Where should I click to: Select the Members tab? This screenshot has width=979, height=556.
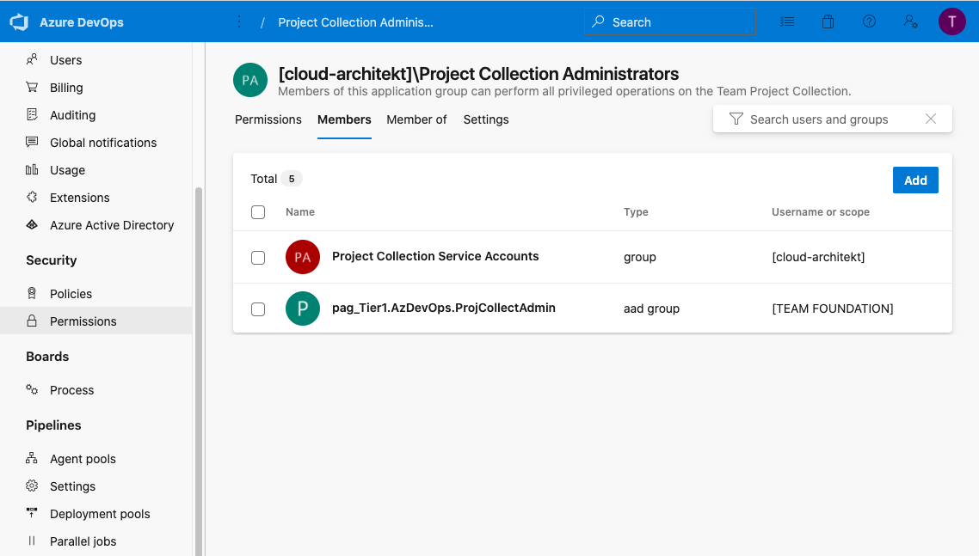point(344,119)
